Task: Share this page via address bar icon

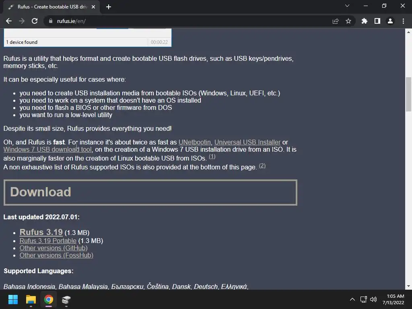Action: [x=336, y=21]
